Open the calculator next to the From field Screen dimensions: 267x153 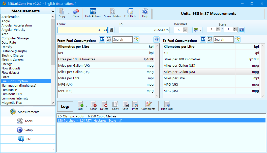click(111, 30)
